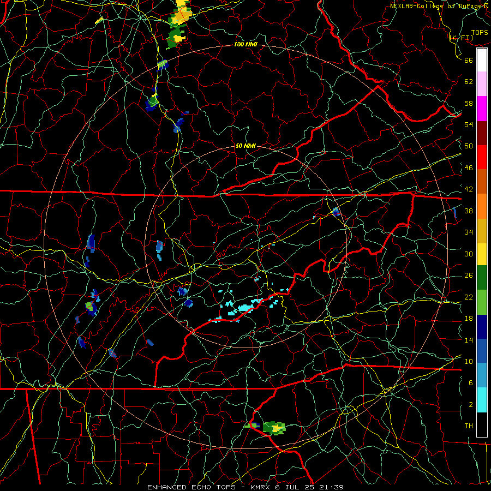The height and width of the screenshot is (491, 491).
Task: Pick the bright red legend swatch above 46
Action: coord(482,157)
